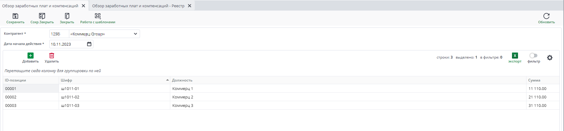Click the date field showing 10.11.2023

(67, 44)
